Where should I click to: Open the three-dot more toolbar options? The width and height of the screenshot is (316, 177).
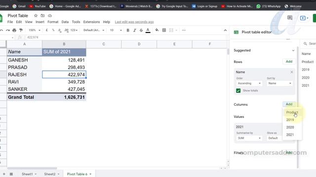[184, 30]
